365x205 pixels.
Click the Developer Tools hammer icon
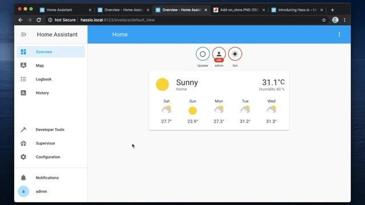click(23, 130)
